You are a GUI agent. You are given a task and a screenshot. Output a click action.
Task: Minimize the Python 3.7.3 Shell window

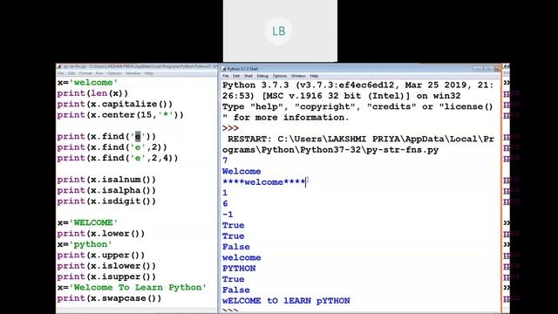tap(479, 68)
